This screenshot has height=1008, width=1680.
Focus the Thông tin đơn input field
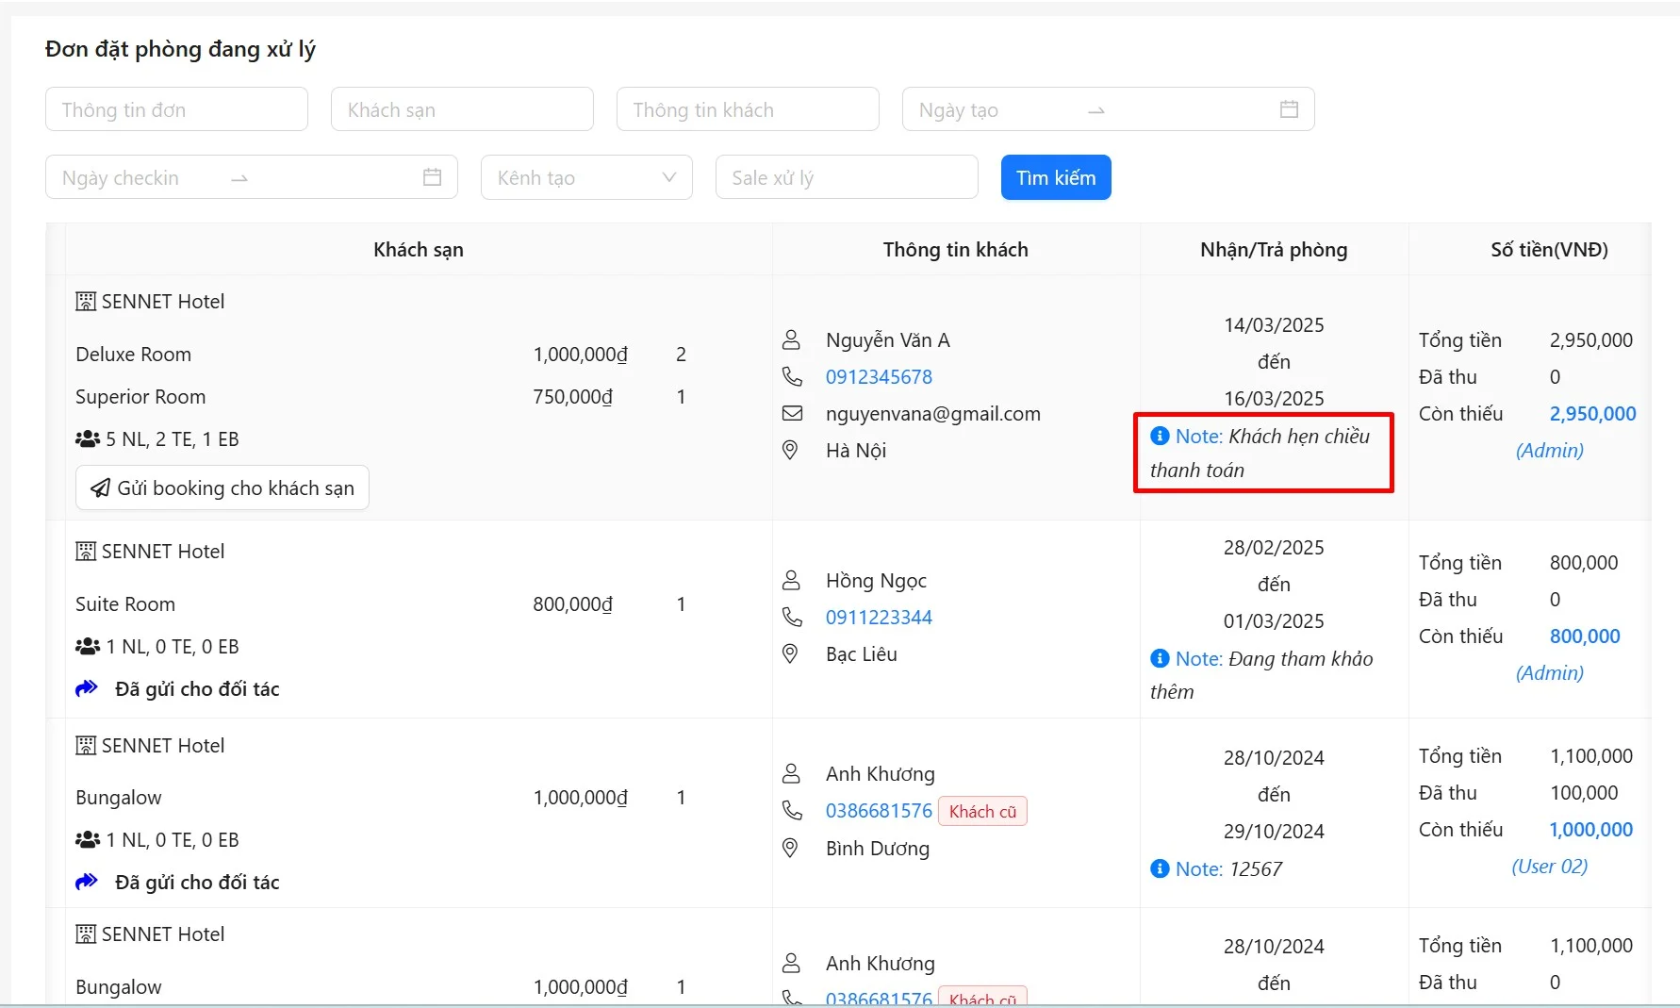click(176, 109)
